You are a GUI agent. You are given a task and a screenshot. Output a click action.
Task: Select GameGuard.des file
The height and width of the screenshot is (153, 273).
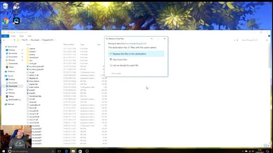click(x=35, y=96)
